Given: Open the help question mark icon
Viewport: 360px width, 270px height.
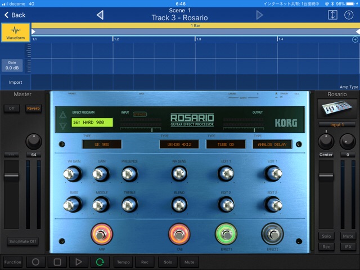Looking at the screenshot, I should [349, 15].
